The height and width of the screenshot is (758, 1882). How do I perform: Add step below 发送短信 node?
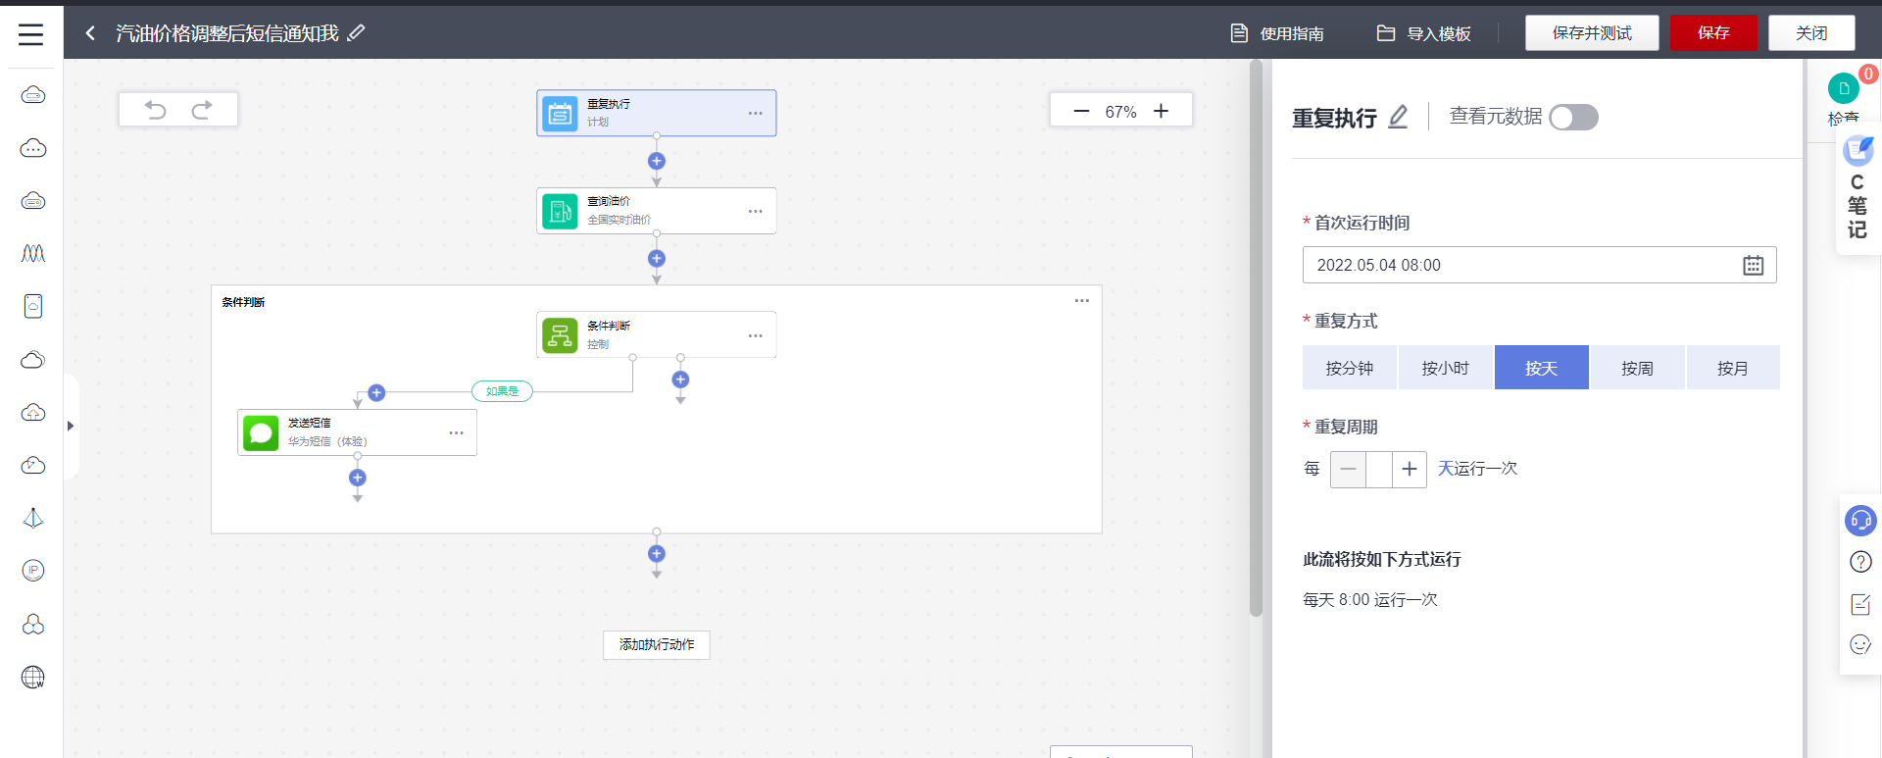358,478
